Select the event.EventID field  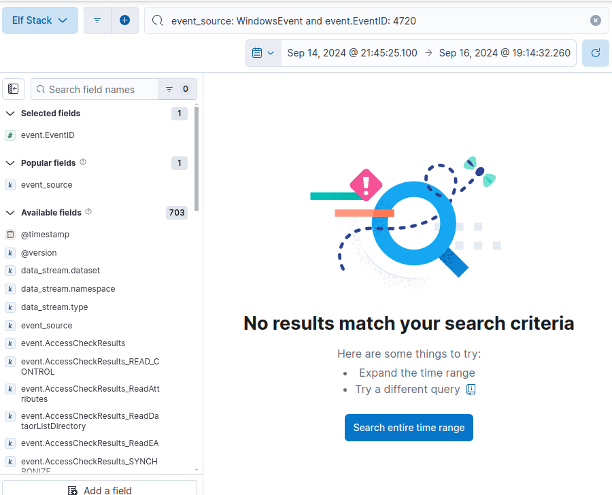[48, 135]
